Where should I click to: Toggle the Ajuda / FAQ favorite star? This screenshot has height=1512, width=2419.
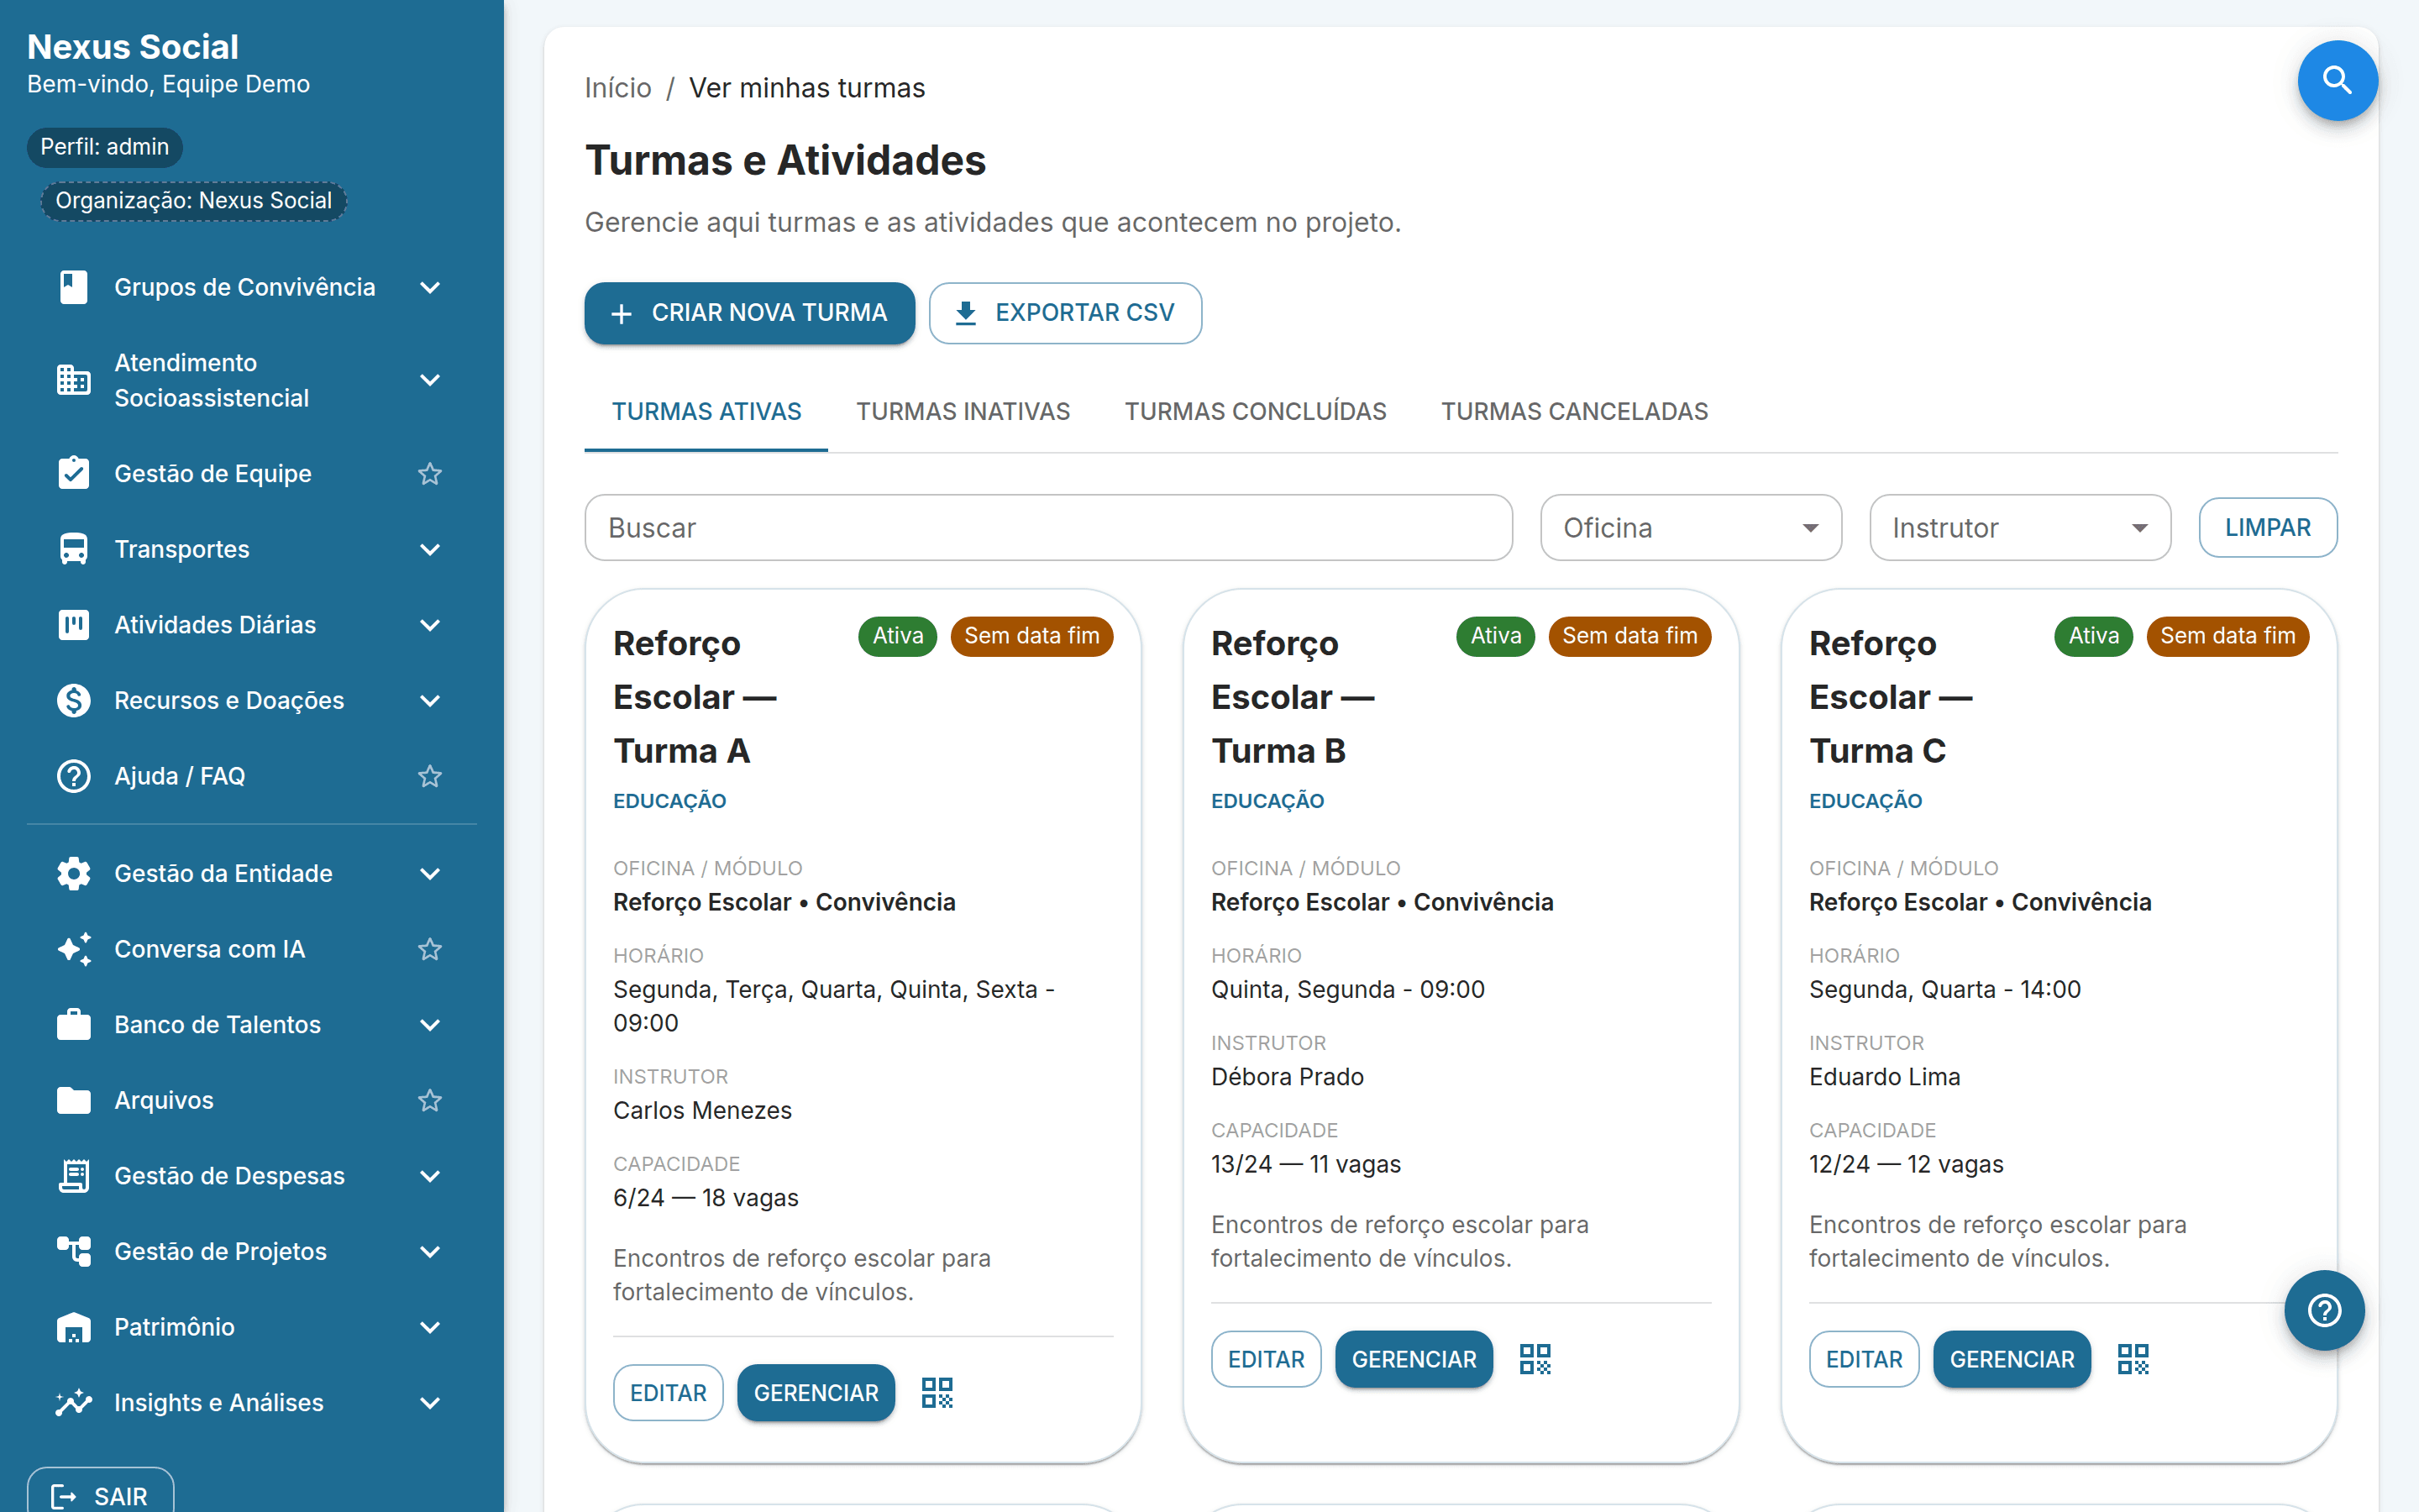[430, 776]
